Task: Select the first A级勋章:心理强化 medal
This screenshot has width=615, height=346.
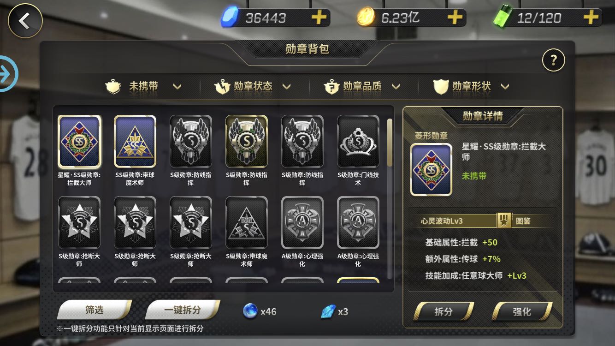Action: (x=302, y=223)
